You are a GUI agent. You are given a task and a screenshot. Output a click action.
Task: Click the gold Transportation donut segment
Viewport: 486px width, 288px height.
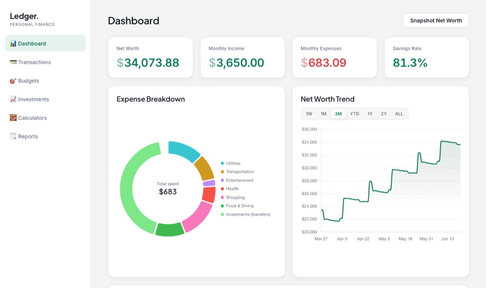tap(205, 168)
